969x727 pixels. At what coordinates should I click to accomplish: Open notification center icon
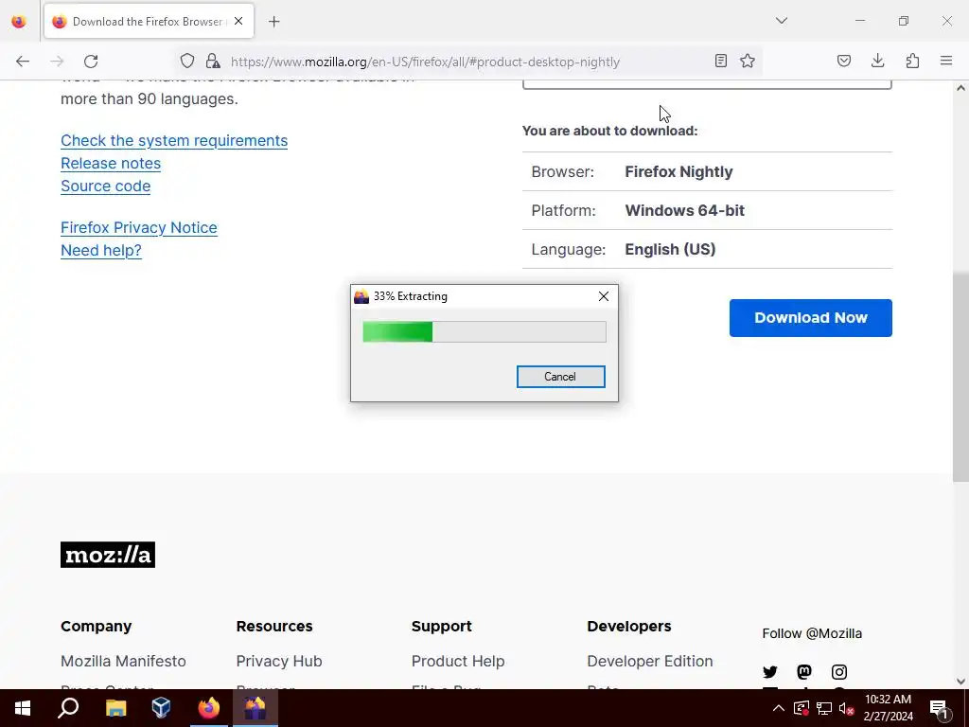coord(939,708)
